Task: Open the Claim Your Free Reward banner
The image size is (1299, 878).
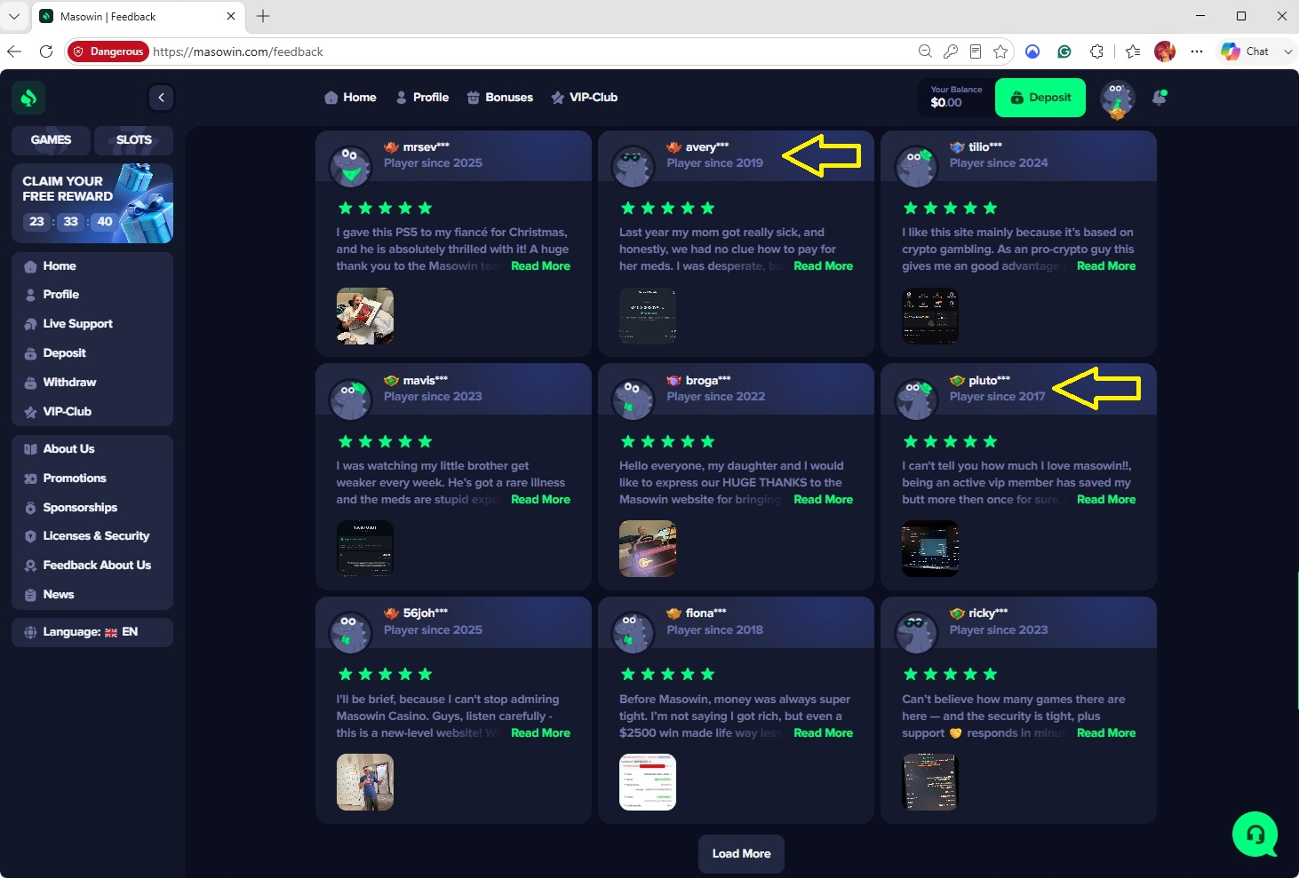Action: 92,203
